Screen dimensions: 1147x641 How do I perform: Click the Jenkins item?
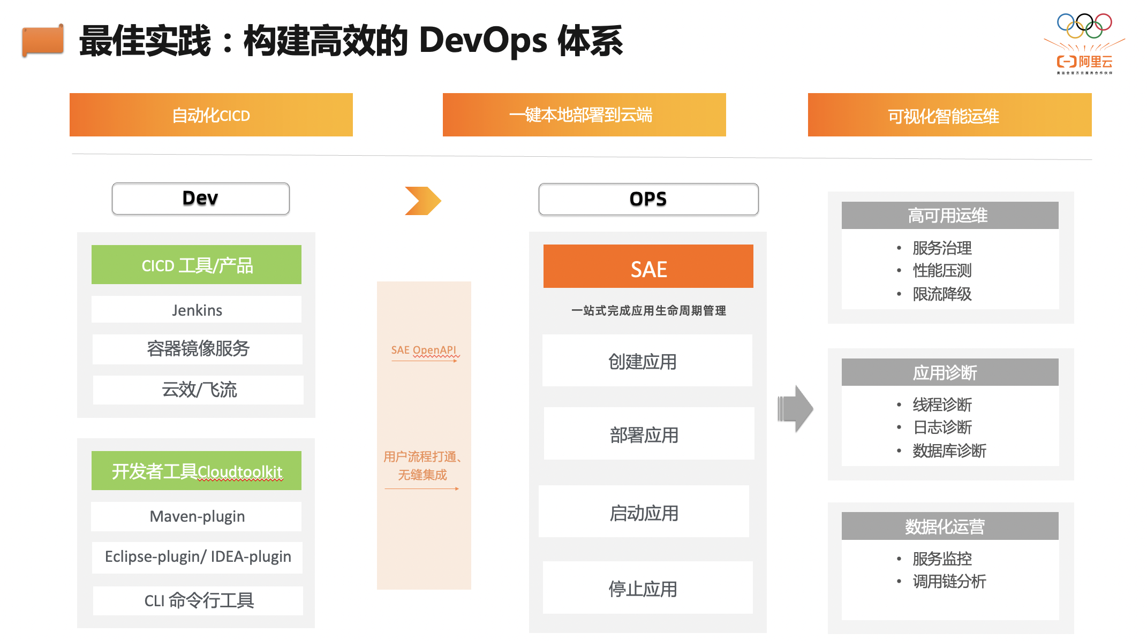[x=197, y=310]
